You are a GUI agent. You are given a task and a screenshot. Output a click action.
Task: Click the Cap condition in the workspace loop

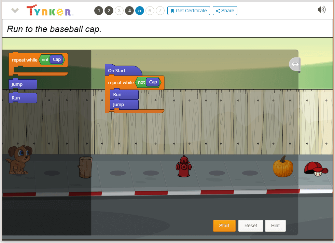pos(153,82)
